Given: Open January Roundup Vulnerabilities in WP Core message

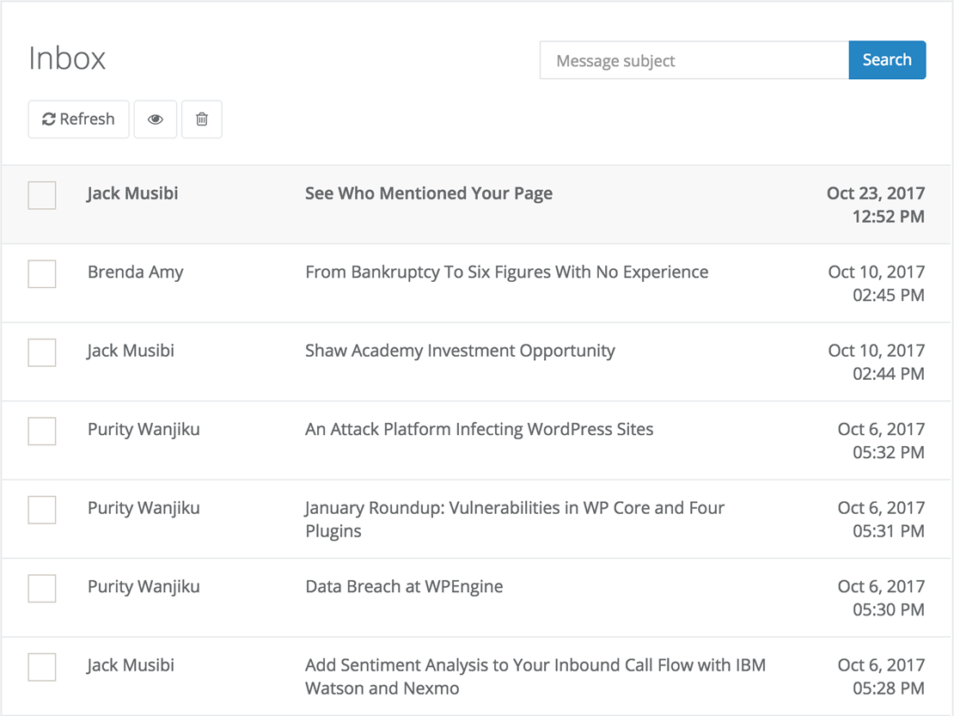Looking at the screenshot, I should (x=515, y=519).
